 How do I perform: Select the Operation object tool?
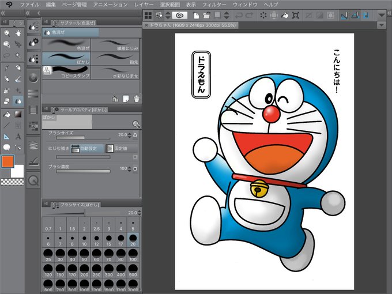pyautogui.click(x=7, y=44)
